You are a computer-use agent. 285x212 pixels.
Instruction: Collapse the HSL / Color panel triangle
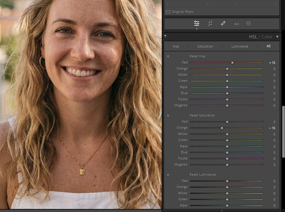(x=277, y=37)
